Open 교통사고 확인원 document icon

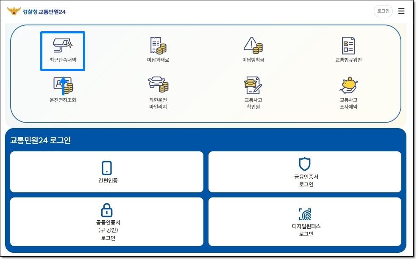(x=253, y=85)
